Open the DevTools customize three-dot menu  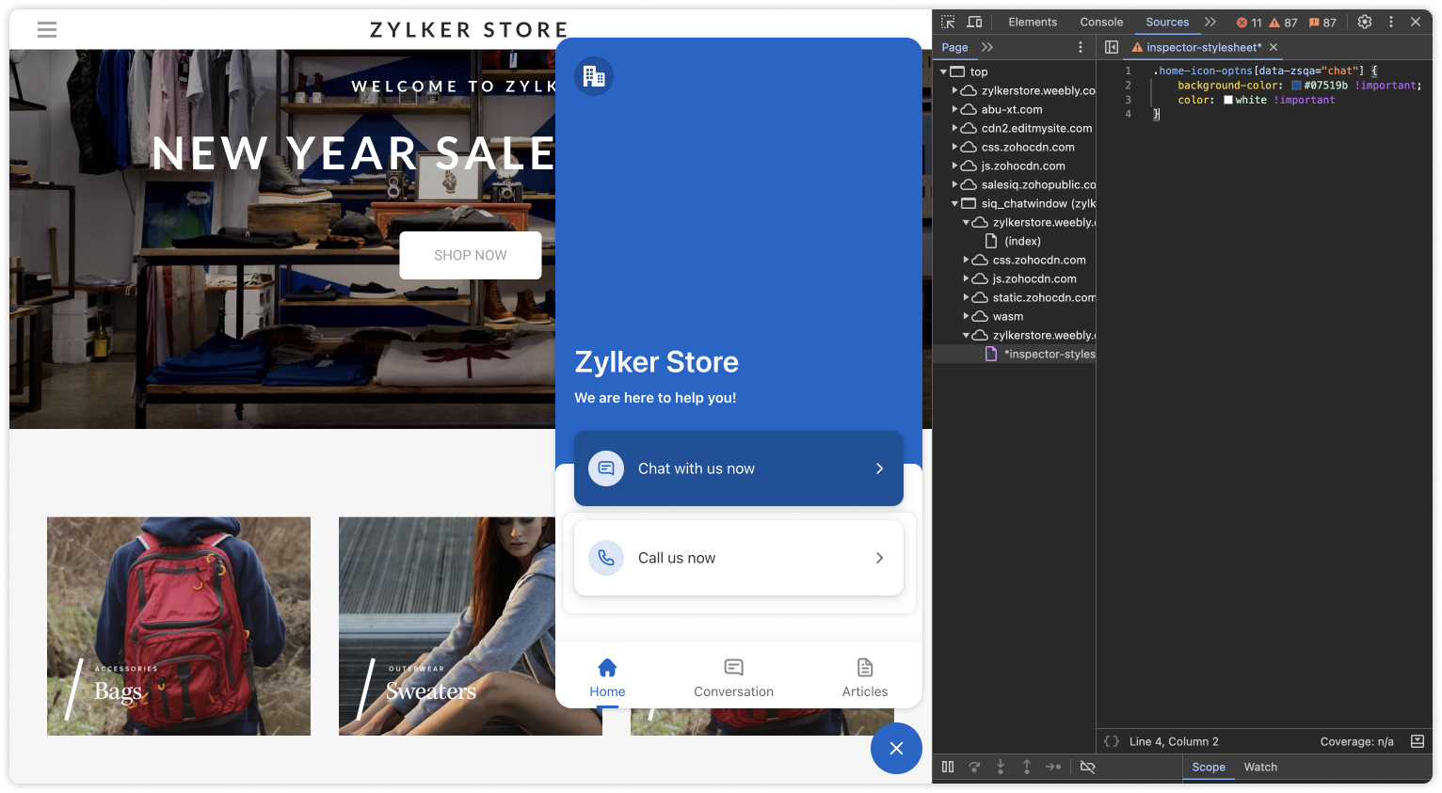point(1391,22)
